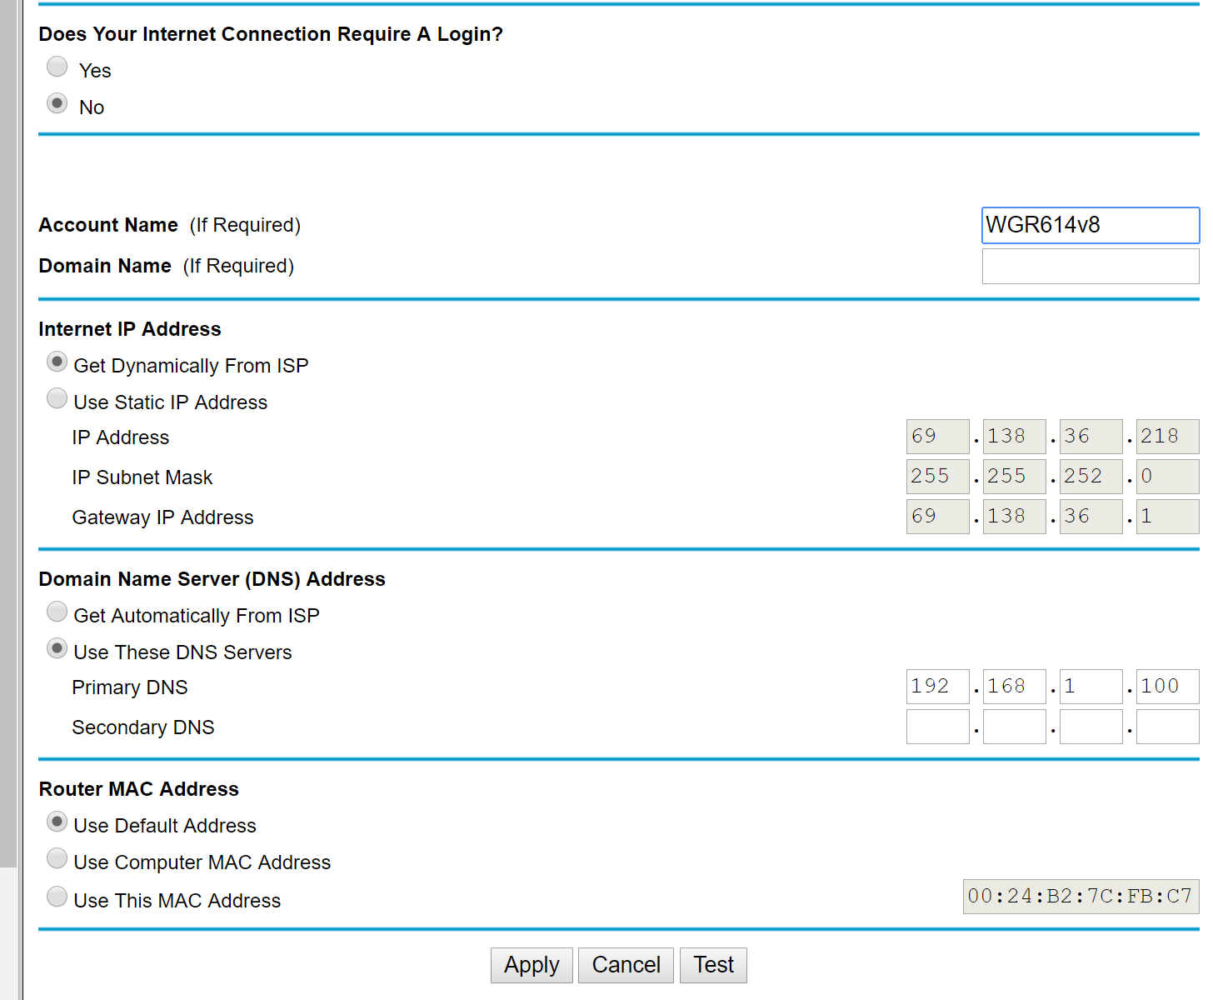Click Secondary DNS second octet field
The width and height of the screenshot is (1213, 1000).
point(1015,727)
